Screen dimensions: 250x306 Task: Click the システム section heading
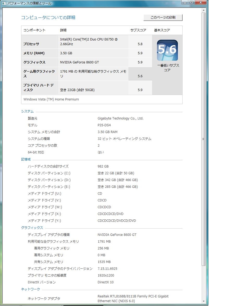tap(27, 111)
